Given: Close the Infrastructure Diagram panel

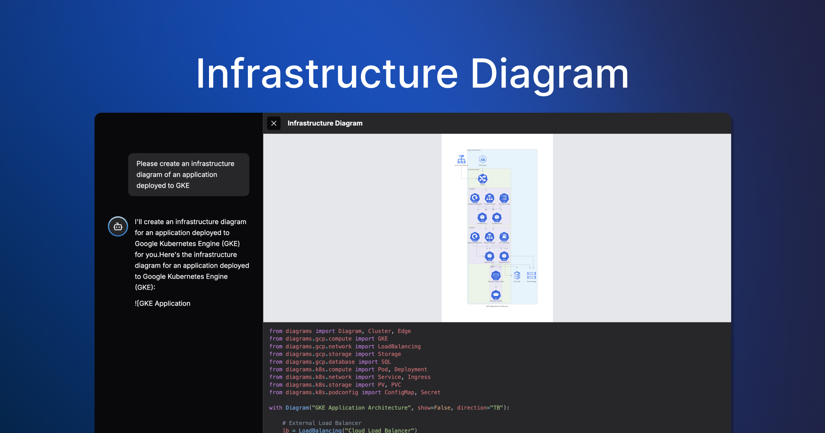Looking at the screenshot, I should pos(274,123).
